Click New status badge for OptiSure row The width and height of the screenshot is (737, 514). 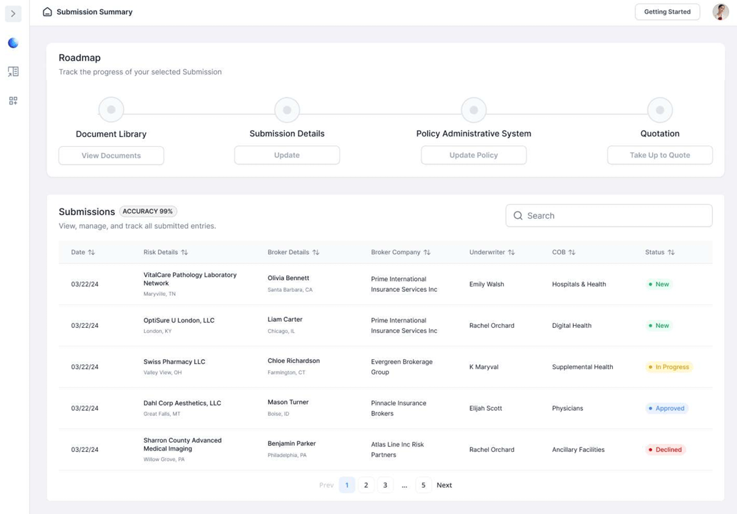(x=659, y=326)
